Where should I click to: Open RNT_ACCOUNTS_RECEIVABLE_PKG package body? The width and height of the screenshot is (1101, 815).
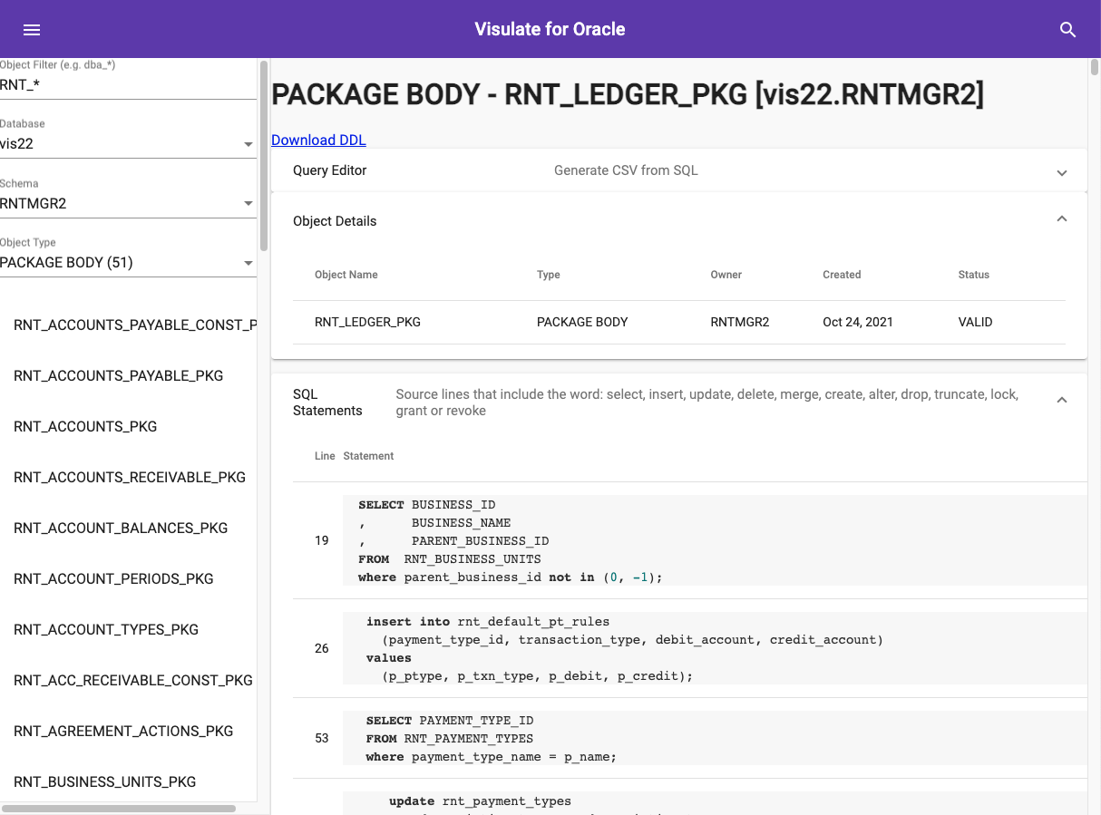130,477
